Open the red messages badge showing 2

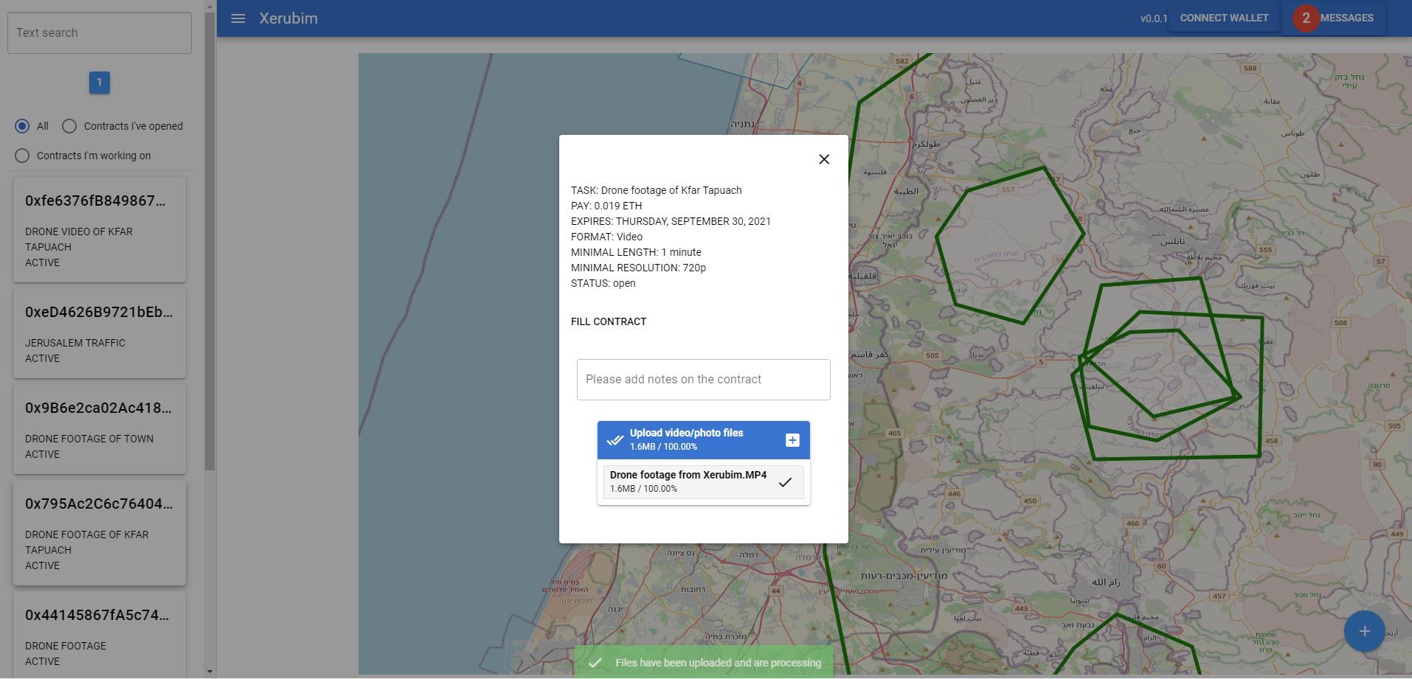tap(1306, 18)
